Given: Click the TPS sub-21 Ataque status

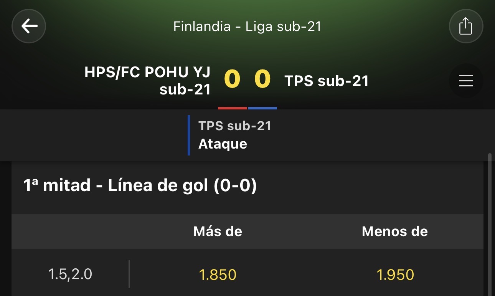Looking at the screenshot, I should click(x=235, y=135).
